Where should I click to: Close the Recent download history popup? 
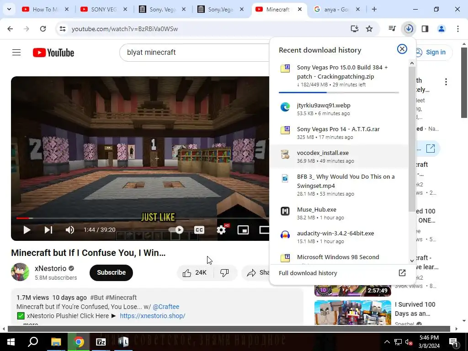pos(402,49)
